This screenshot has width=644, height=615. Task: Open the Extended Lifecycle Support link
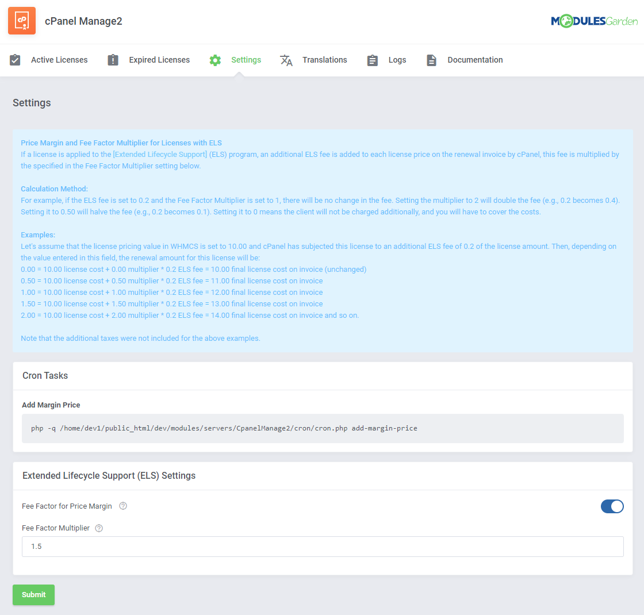[160, 155]
